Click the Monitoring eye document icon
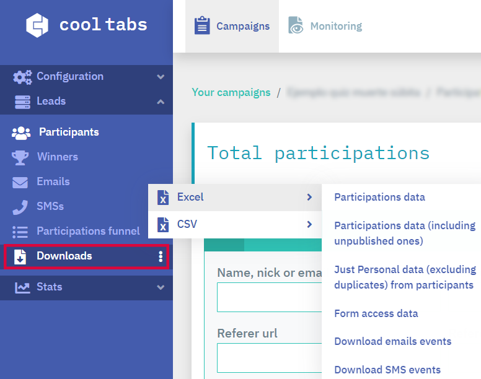The width and height of the screenshot is (481, 379). click(x=296, y=26)
